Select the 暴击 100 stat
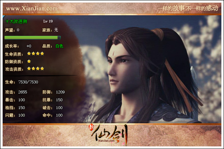This screenshot has width=224, height=149. tap(15, 100)
